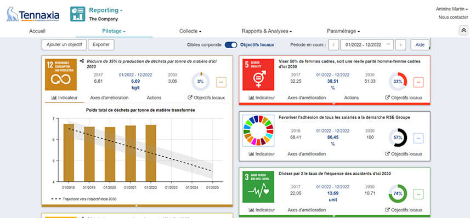Click waste objective title 'Réduire de 35%'
Image resolution: width=470 pixels, height=218 pixels.
(151, 64)
